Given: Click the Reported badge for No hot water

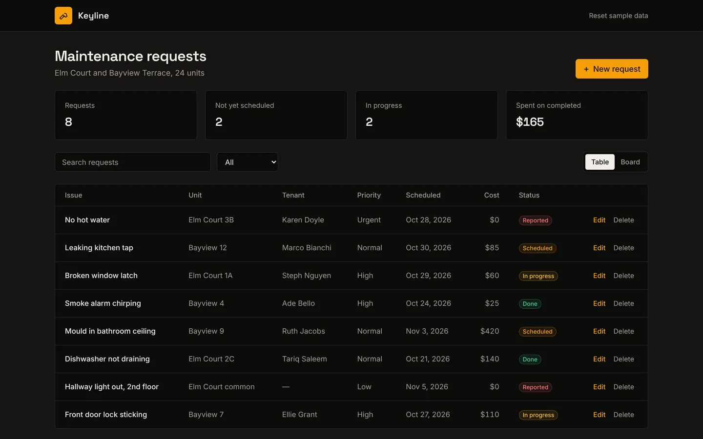Looking at the screenshot, I should 536,220.
